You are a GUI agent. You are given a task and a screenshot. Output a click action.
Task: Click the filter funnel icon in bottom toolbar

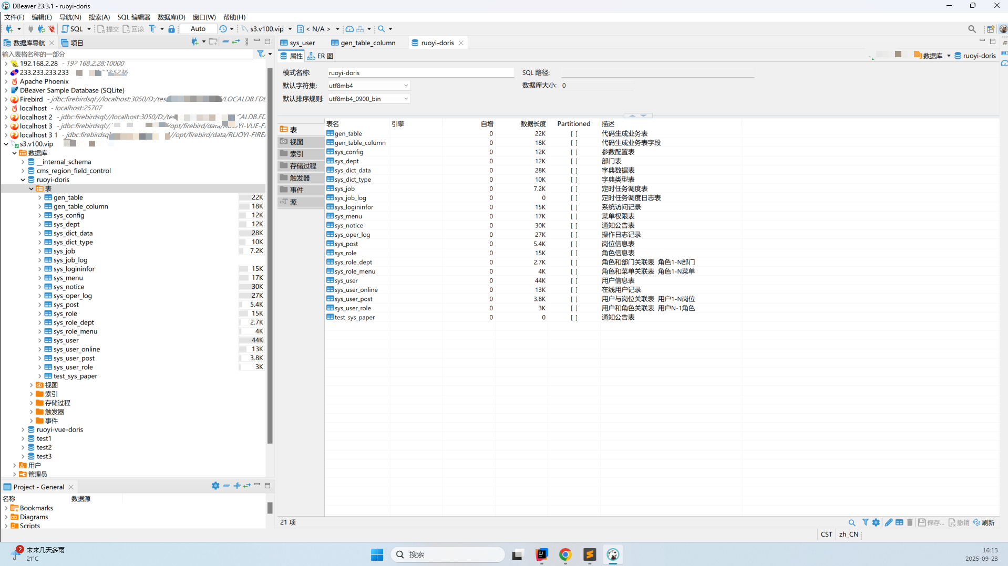pos(865,522)
